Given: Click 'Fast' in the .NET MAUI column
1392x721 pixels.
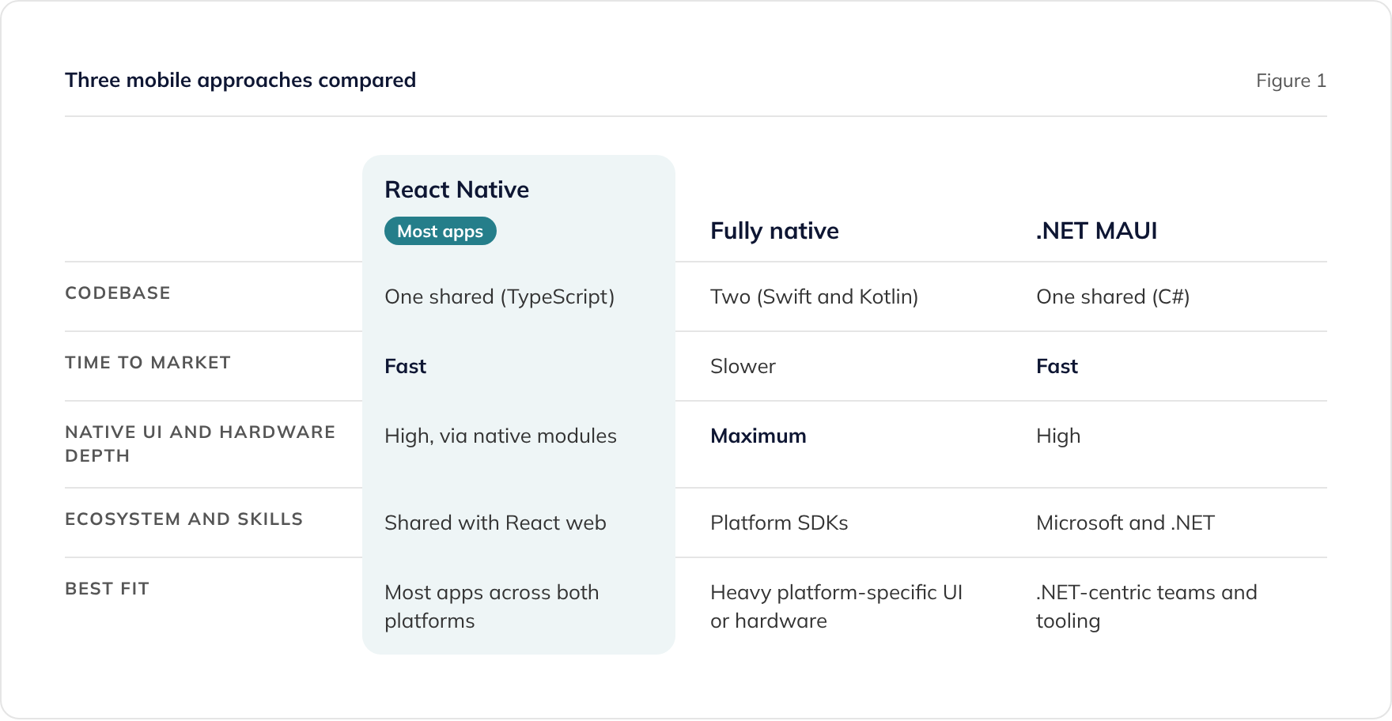Looking at the screenshot, I should coord(1057,367).
